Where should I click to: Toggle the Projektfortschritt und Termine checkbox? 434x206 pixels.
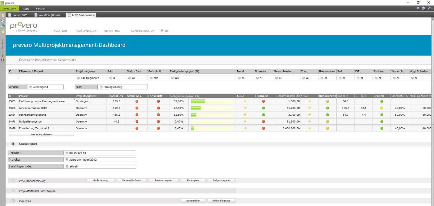(x=13, y=190)
